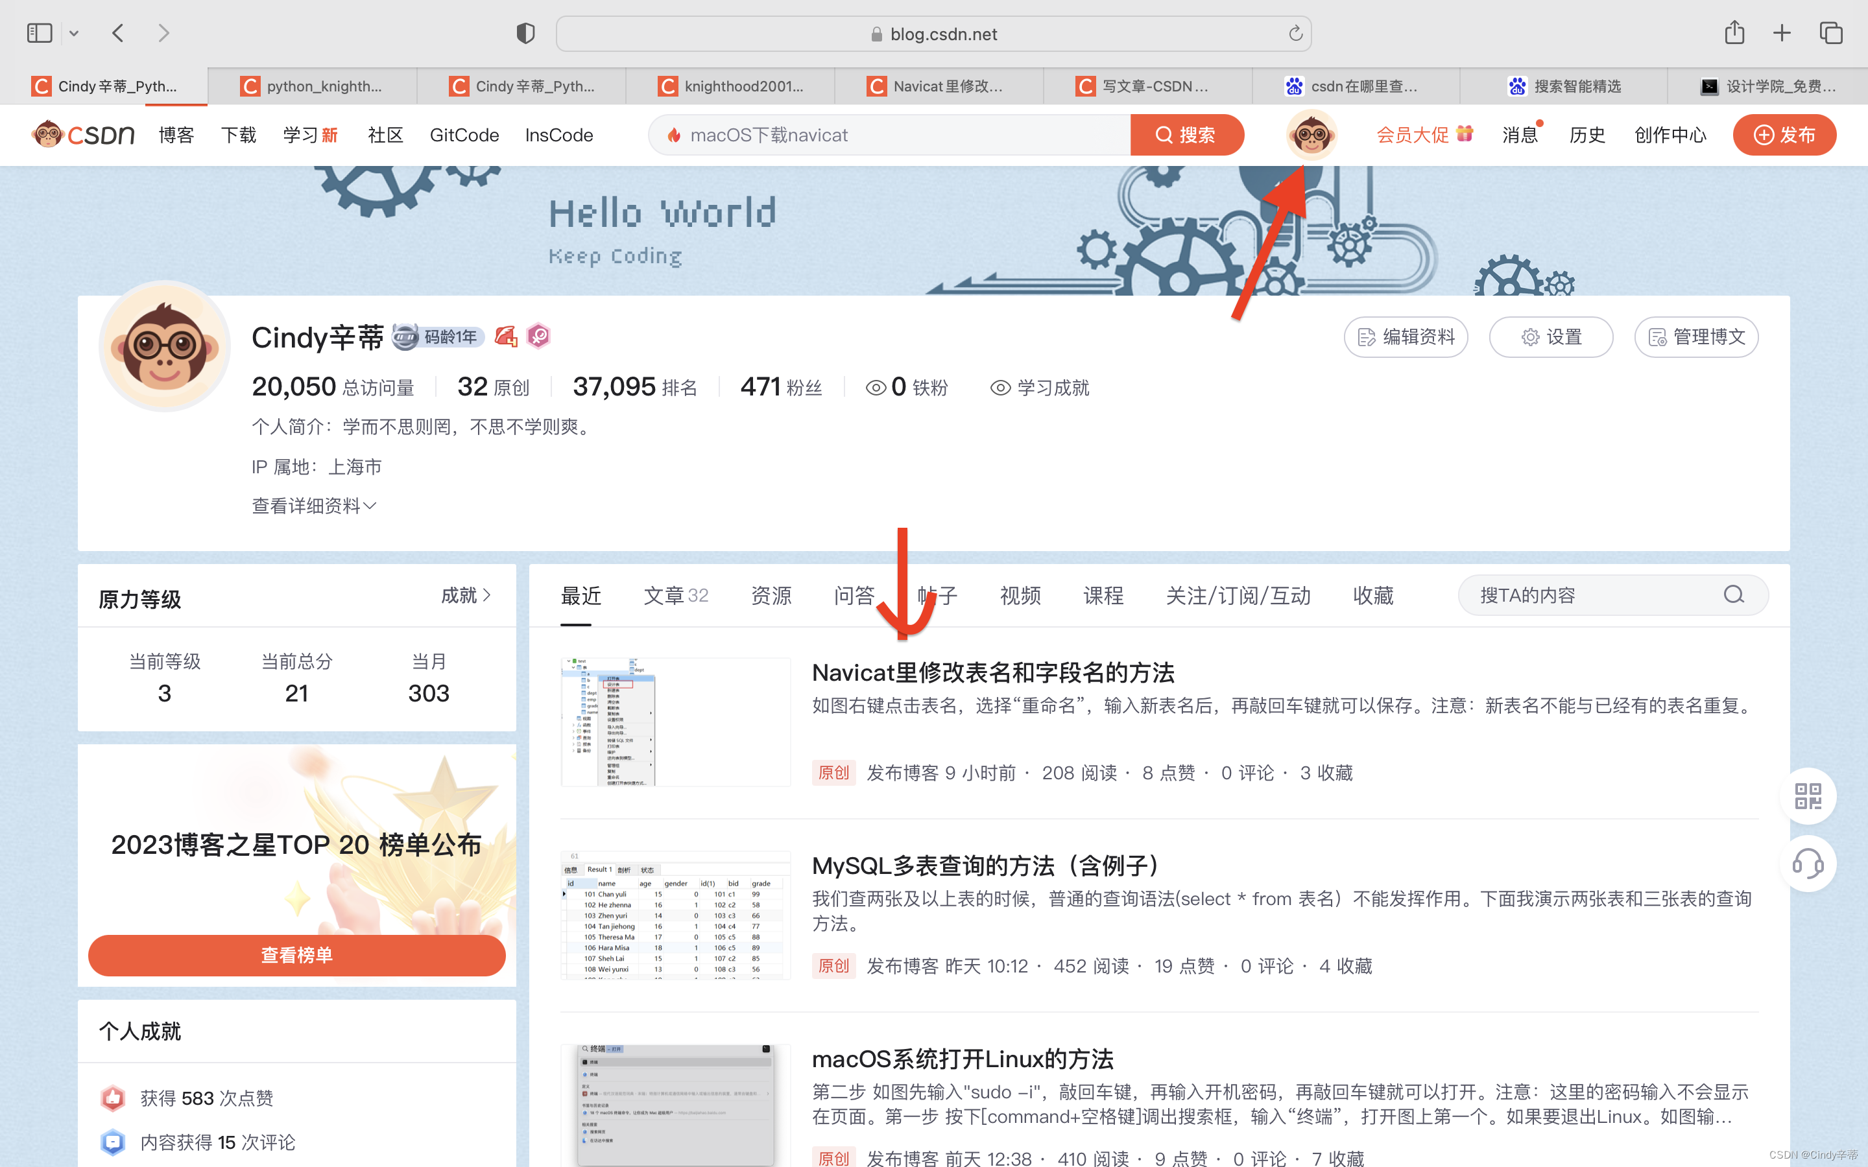Open the tab overview icon
Viewport: 1868px width, 1167px height.
click(1831, 33)
